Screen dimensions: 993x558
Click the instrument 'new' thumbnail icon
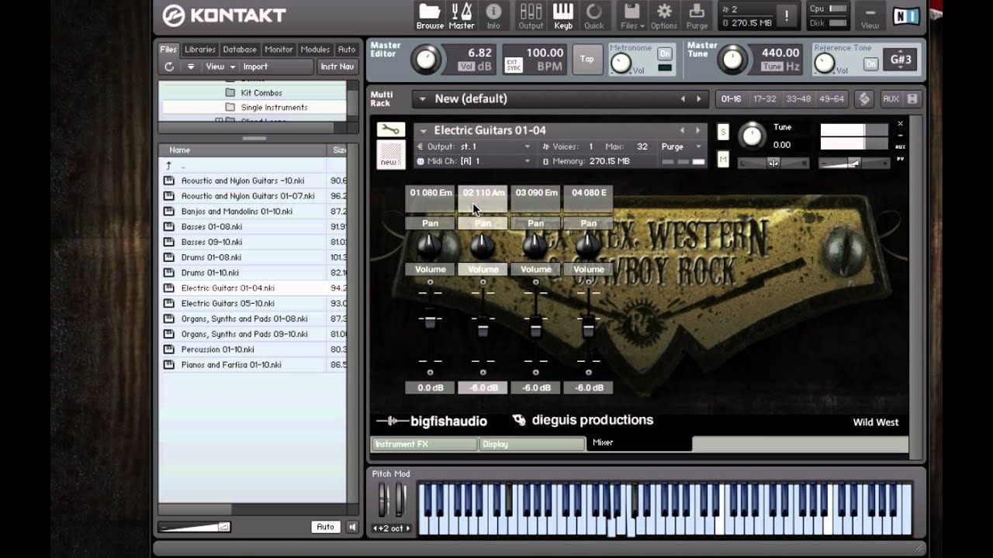(390, 154)
